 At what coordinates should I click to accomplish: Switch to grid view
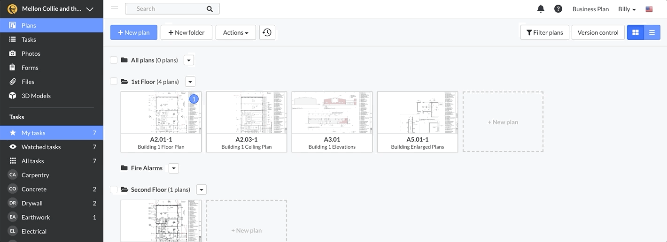pos(636,32)
